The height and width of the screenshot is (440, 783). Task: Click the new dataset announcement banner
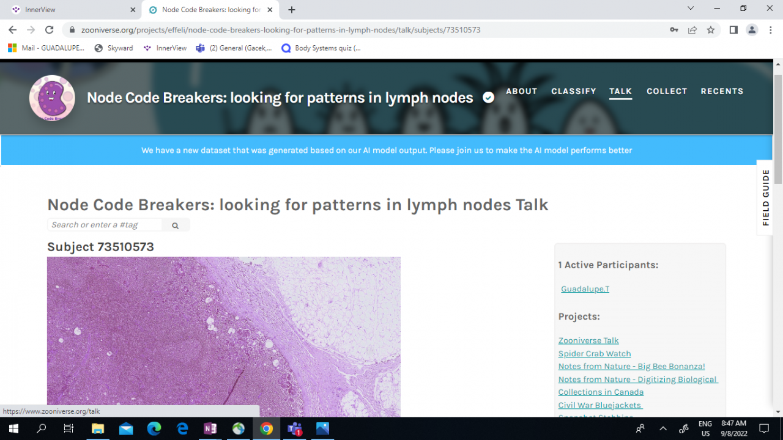click(x=387, y=150)
